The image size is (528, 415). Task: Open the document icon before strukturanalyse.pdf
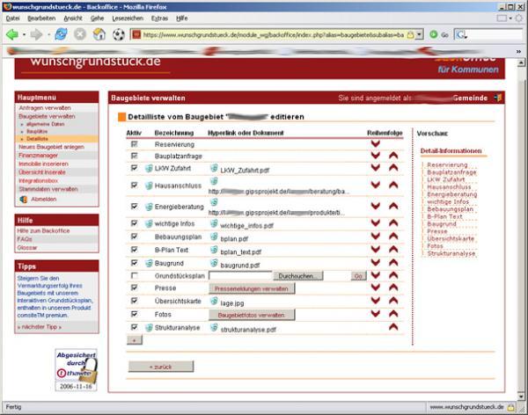214,327
